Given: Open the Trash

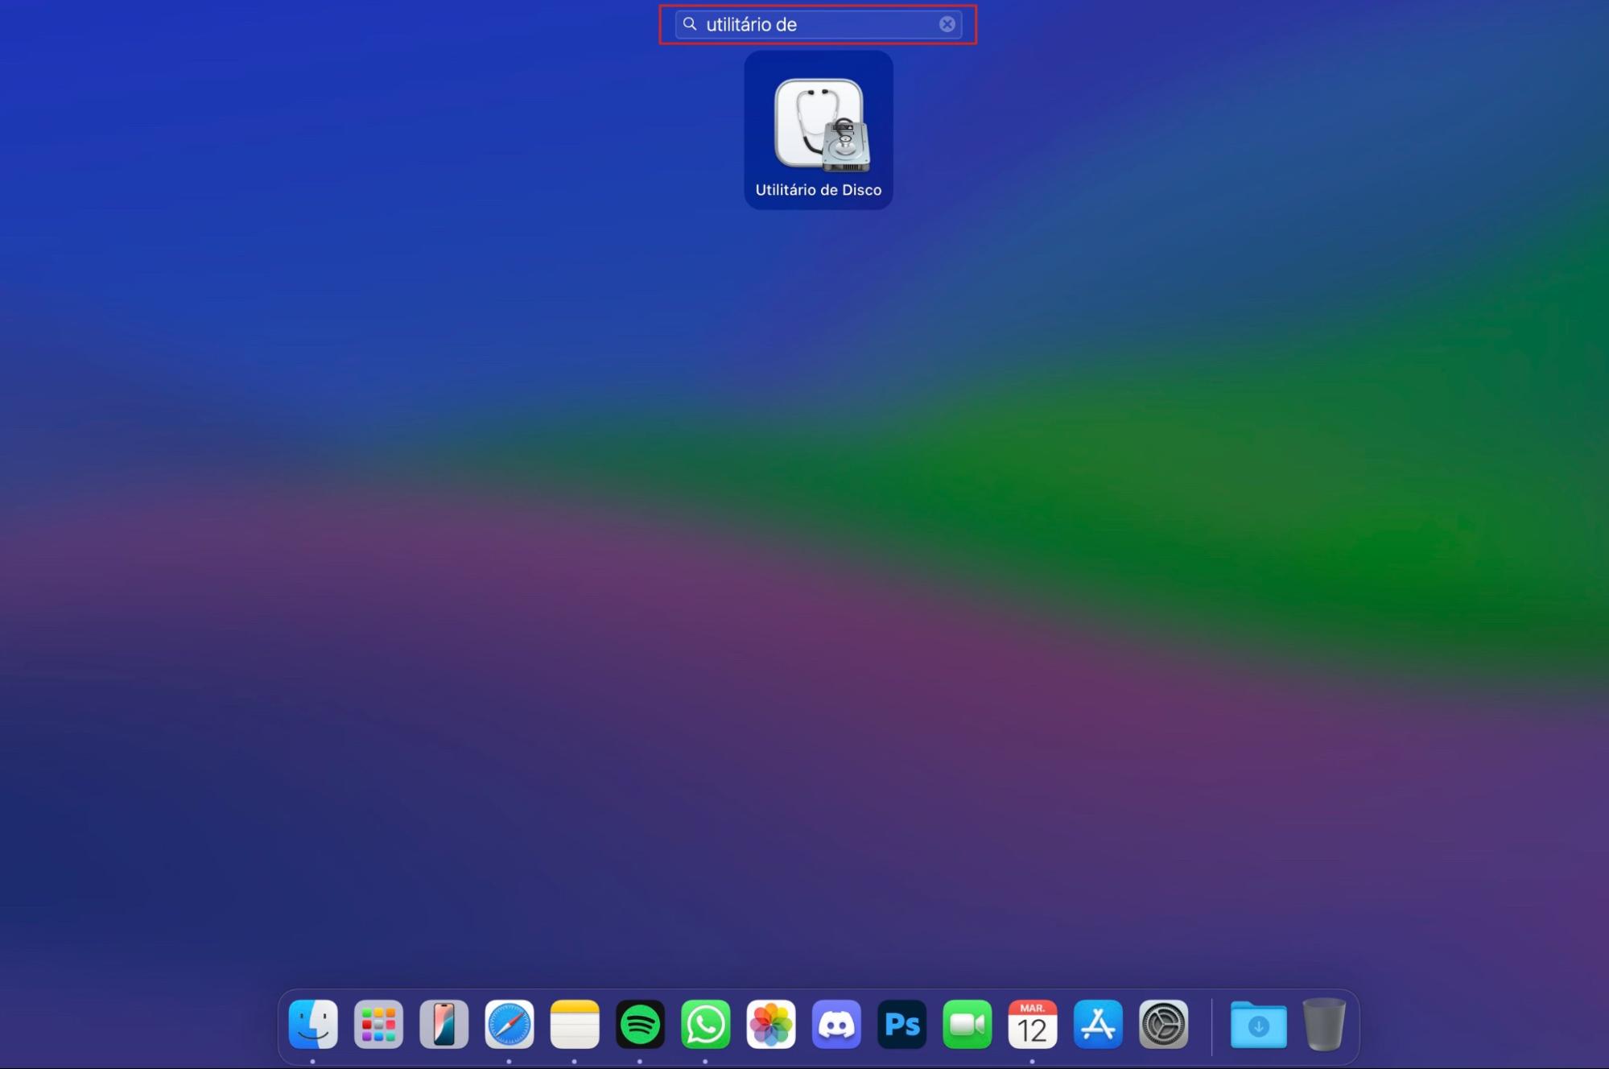Looking at the screenshot, I should click(x=1326, y=1025).
